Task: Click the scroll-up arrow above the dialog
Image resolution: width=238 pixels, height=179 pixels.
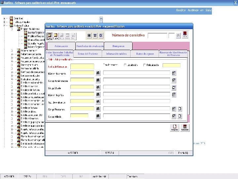Action: point(101,19)
